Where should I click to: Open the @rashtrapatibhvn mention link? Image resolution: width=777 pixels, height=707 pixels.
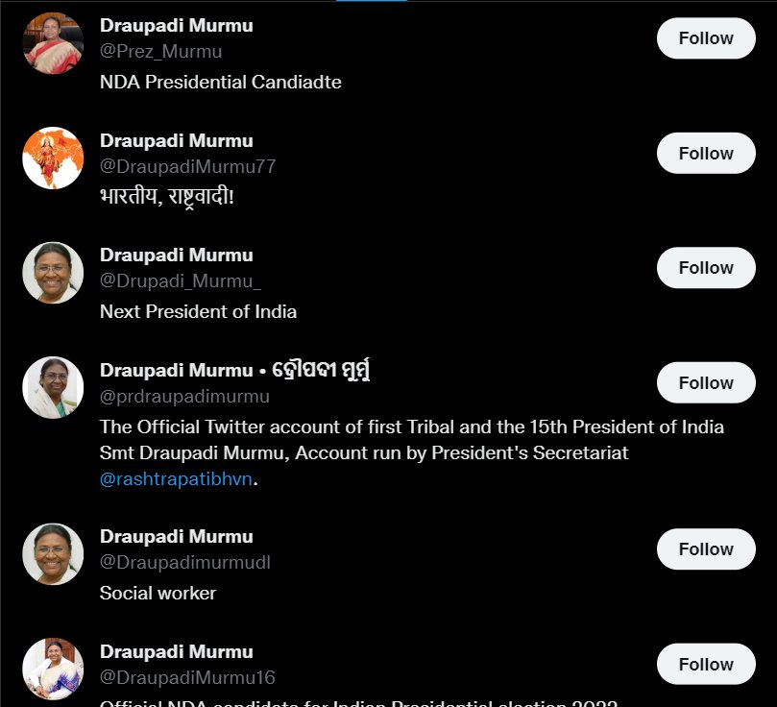coord(176,479)
